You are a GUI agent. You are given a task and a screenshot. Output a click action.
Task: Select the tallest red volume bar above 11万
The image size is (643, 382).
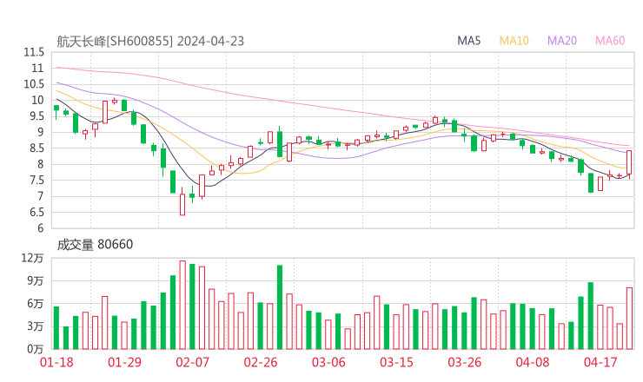pos(182,305)
